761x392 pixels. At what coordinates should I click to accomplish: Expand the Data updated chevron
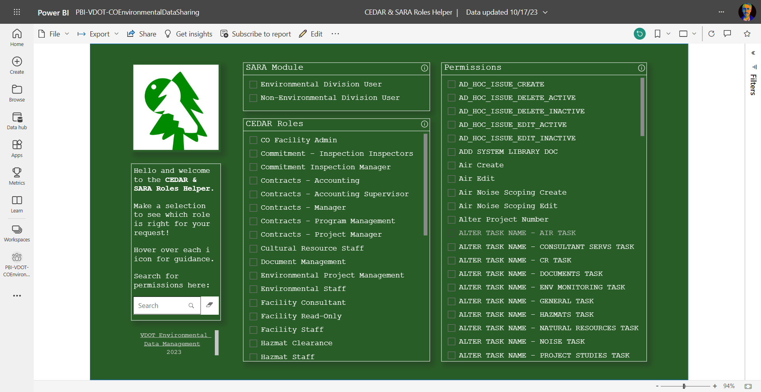(x=545, y=12)
